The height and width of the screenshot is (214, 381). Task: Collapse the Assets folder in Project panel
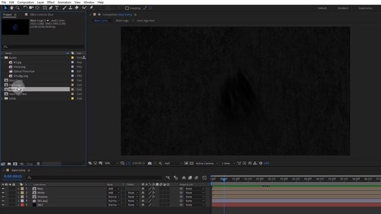click(2, 58)
